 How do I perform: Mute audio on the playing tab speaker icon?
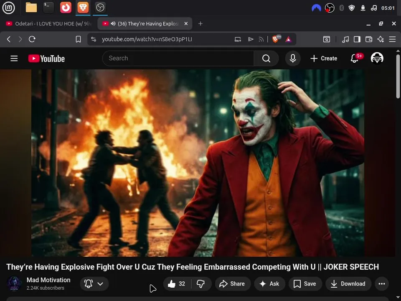[x=113, y=23]
